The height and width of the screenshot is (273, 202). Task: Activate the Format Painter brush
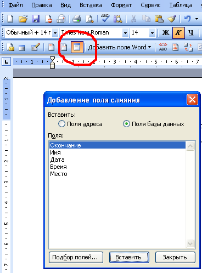pos(172,19)
